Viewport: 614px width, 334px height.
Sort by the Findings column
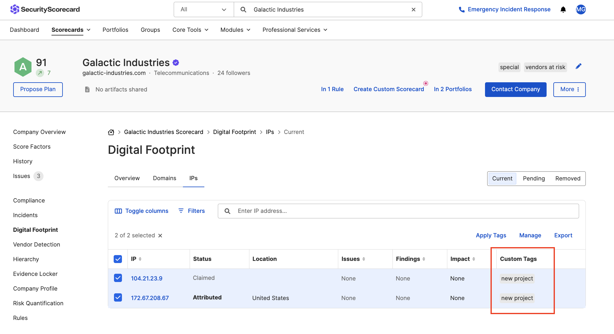tap(424, 259)
